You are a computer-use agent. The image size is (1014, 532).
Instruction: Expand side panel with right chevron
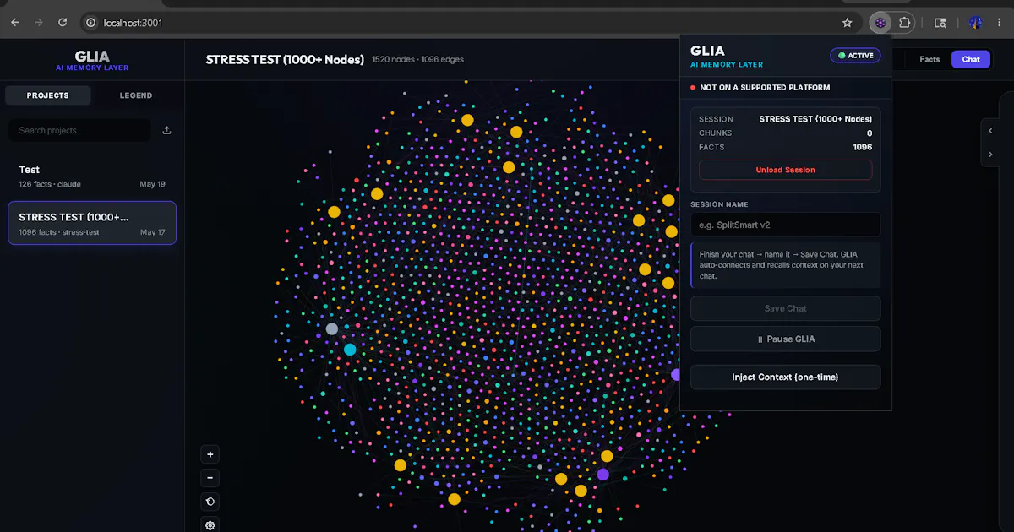[x=990, y=154]
